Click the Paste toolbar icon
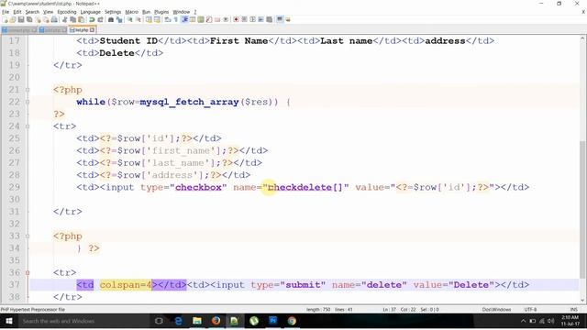This screenshot has width=587, height=330. tap(81, 19)
